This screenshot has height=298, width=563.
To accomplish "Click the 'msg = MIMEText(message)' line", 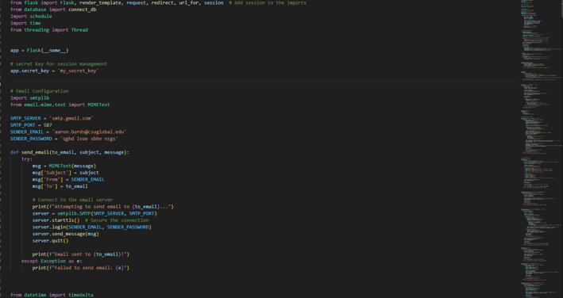I will (64, 166).
